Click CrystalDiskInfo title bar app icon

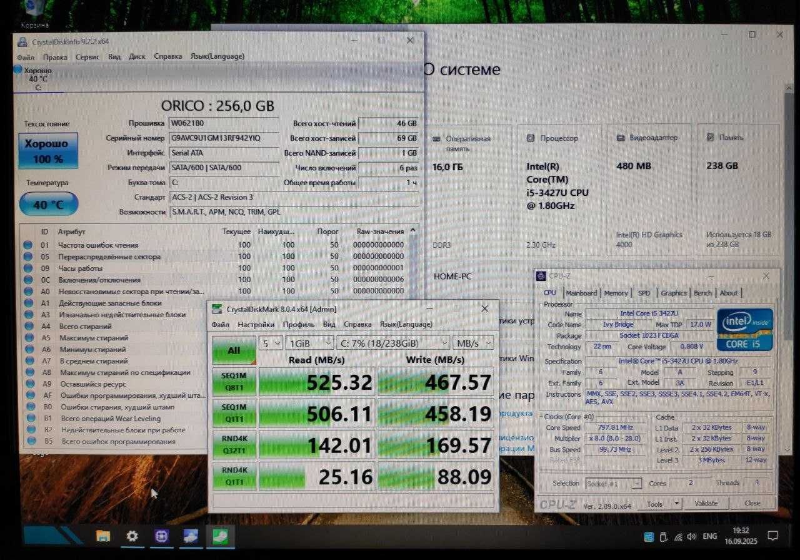pyautogui.click(x=22, y=42)
